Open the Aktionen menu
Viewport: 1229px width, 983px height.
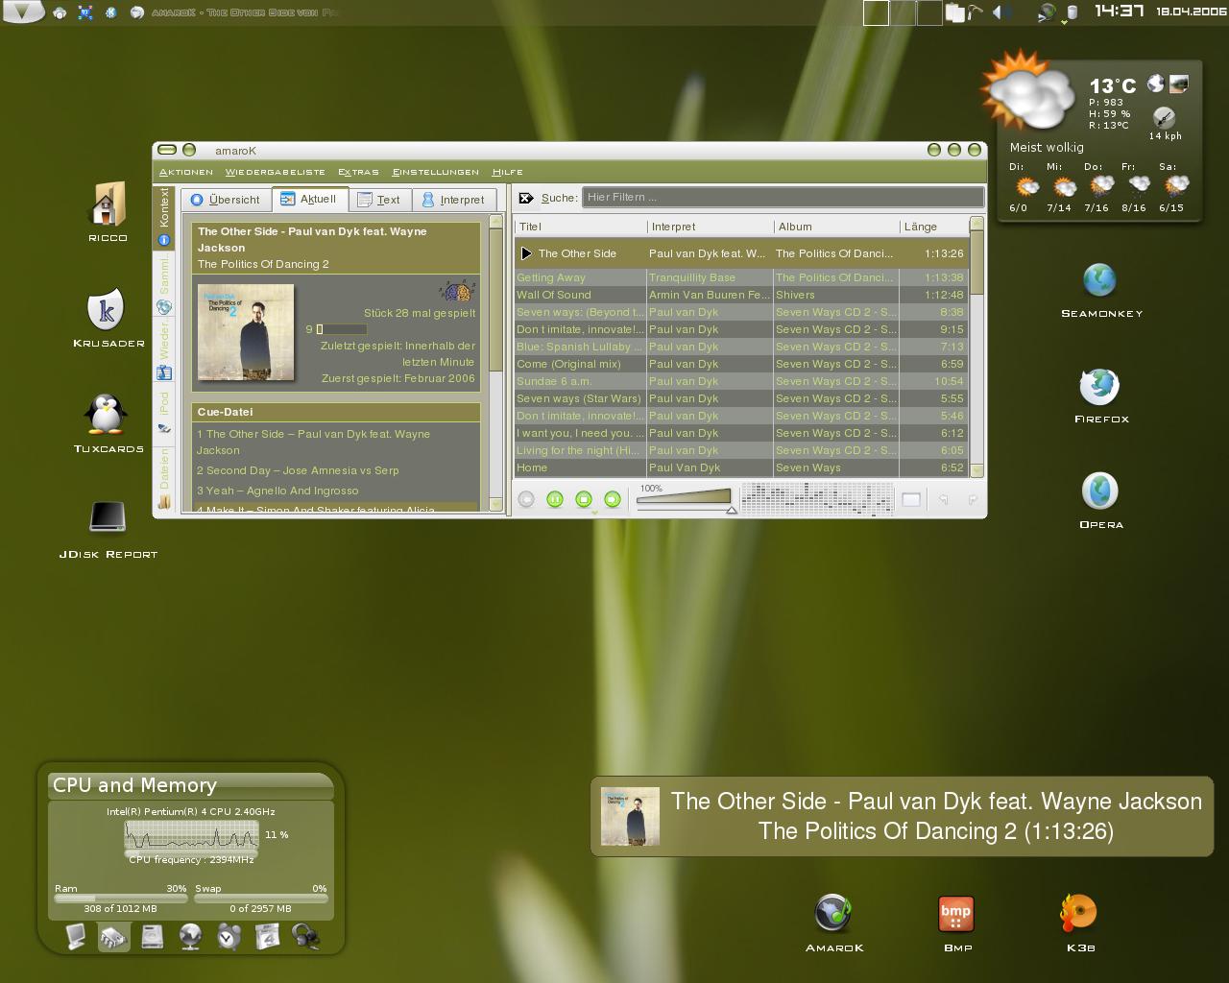[186, 172]
